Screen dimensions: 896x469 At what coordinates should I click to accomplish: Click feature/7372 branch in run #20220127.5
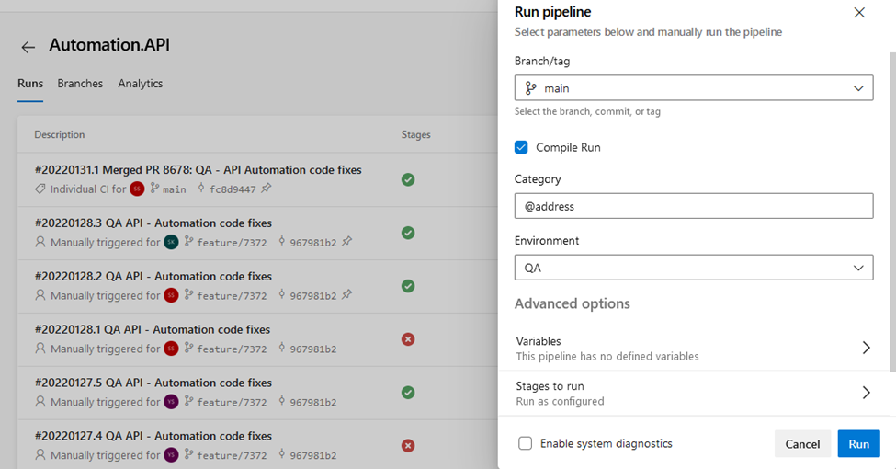232,402
